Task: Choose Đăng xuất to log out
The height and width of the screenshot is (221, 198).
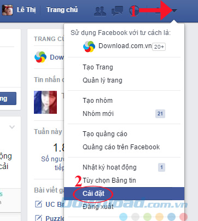Action: click(x=98, y=207)
